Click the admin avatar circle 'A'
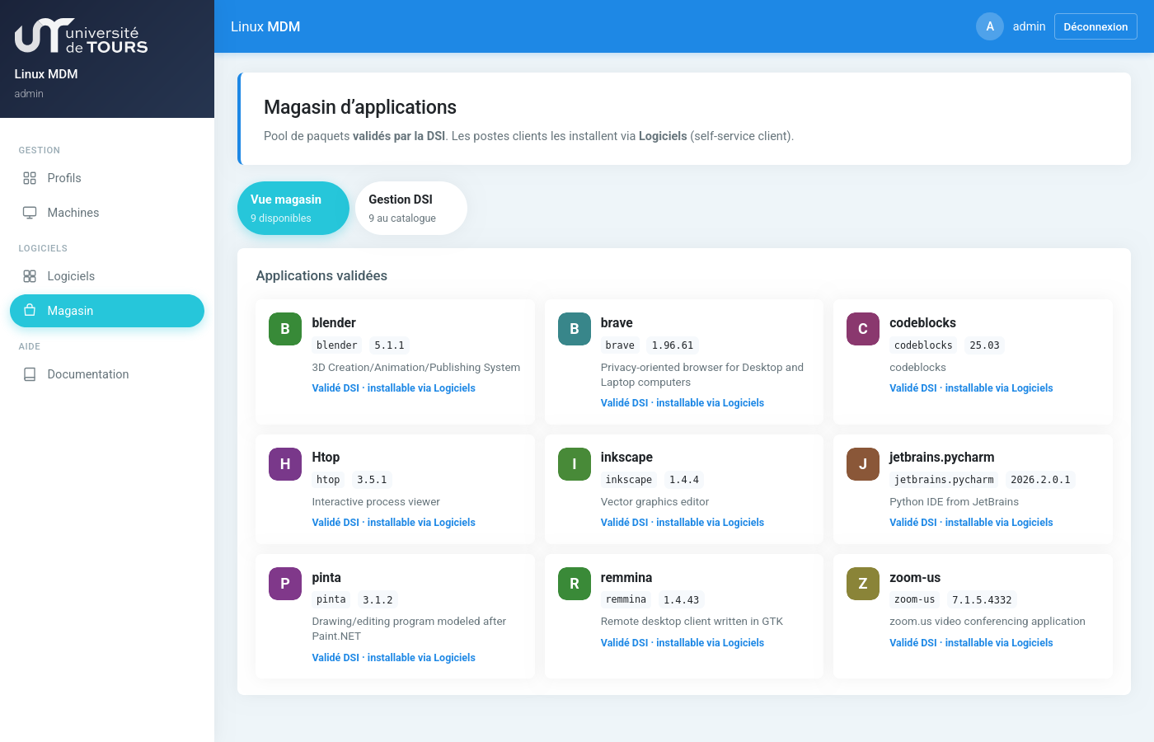This screenshot has width=1154, height=742. pyautogui.click(x=990, y=26)
